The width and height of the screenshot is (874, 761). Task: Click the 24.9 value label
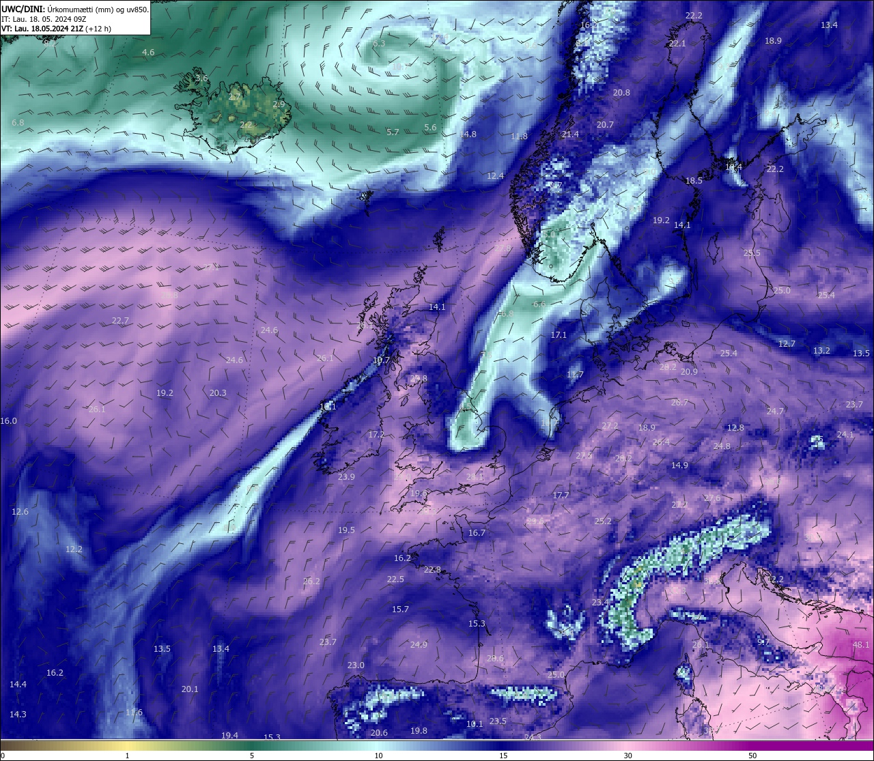tap(419, 645)
